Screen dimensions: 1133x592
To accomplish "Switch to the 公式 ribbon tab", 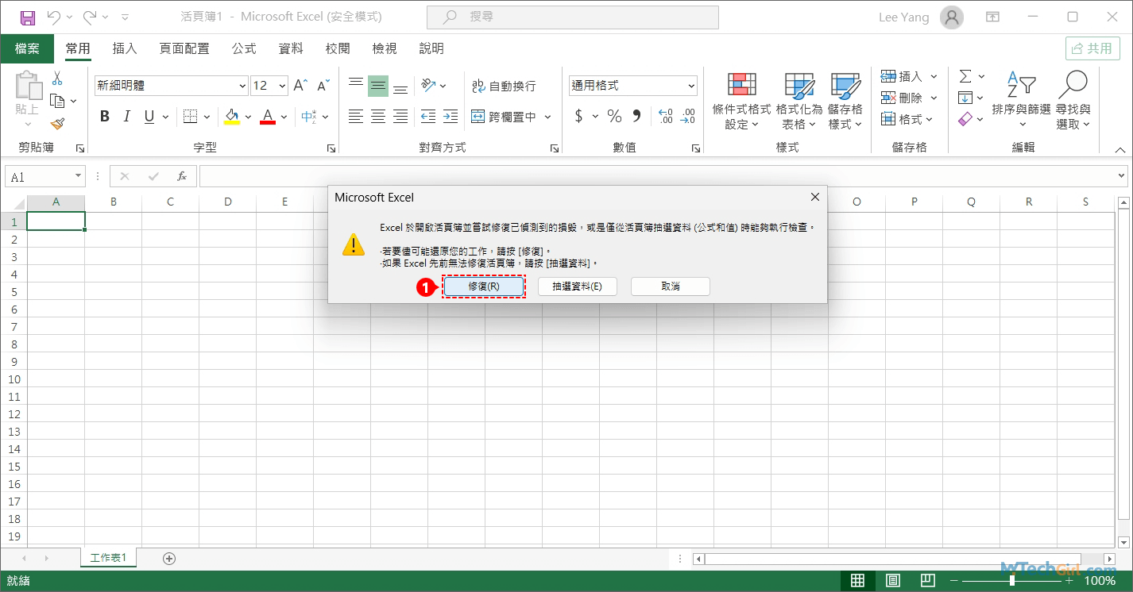I will [x=244, y=48].
